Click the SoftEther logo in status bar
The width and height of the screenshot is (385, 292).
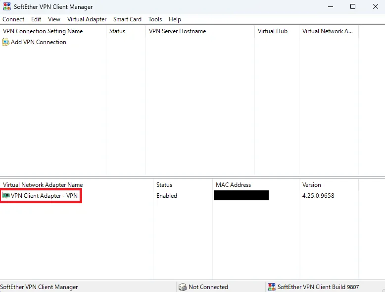coord(272,287)
